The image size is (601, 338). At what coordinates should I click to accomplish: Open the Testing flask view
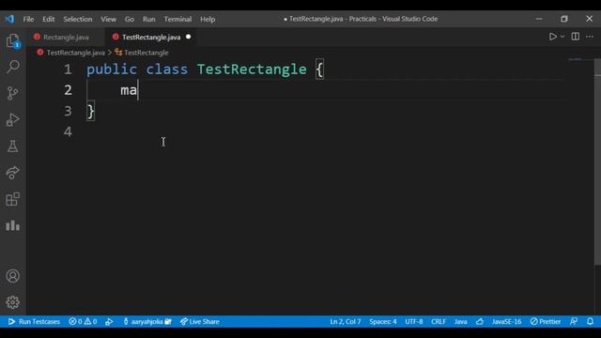12,146
